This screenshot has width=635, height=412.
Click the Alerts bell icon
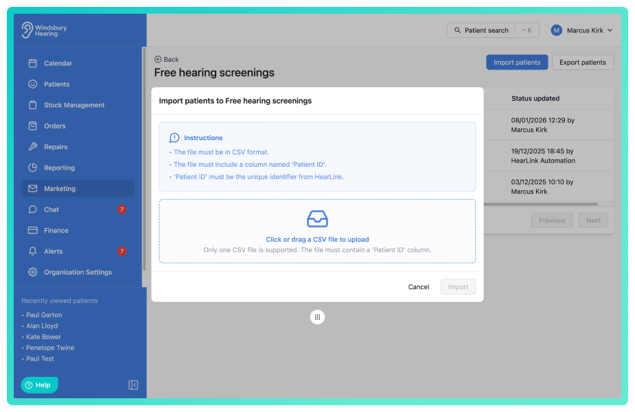(x=33, y=251)
